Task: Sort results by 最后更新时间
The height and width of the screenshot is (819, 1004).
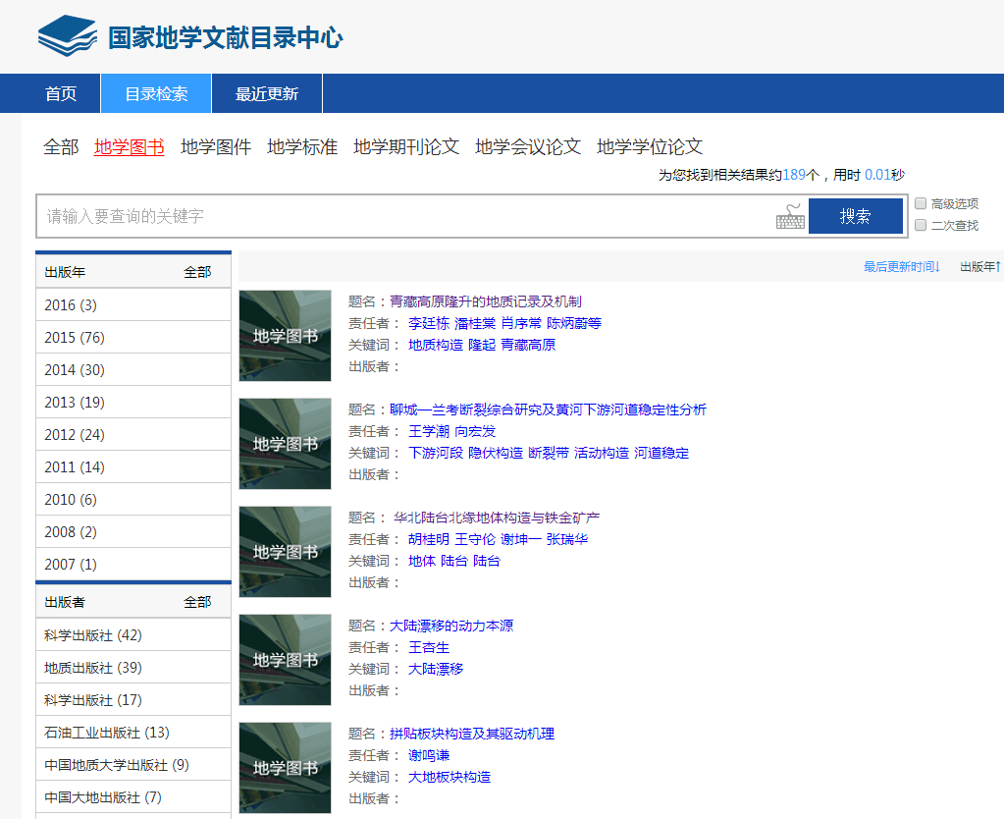Action: click(x=901, y=267)
